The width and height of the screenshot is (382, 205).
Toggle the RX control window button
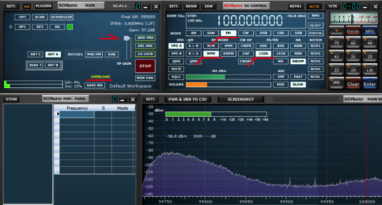57,27
